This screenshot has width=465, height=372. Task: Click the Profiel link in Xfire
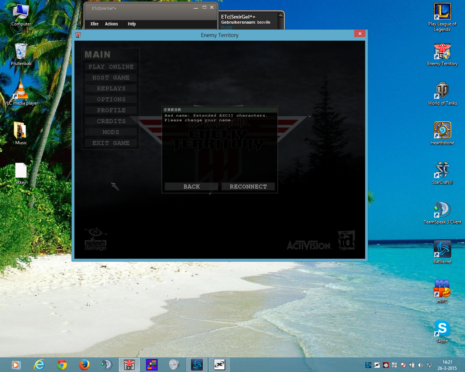(x=227, y=27)
